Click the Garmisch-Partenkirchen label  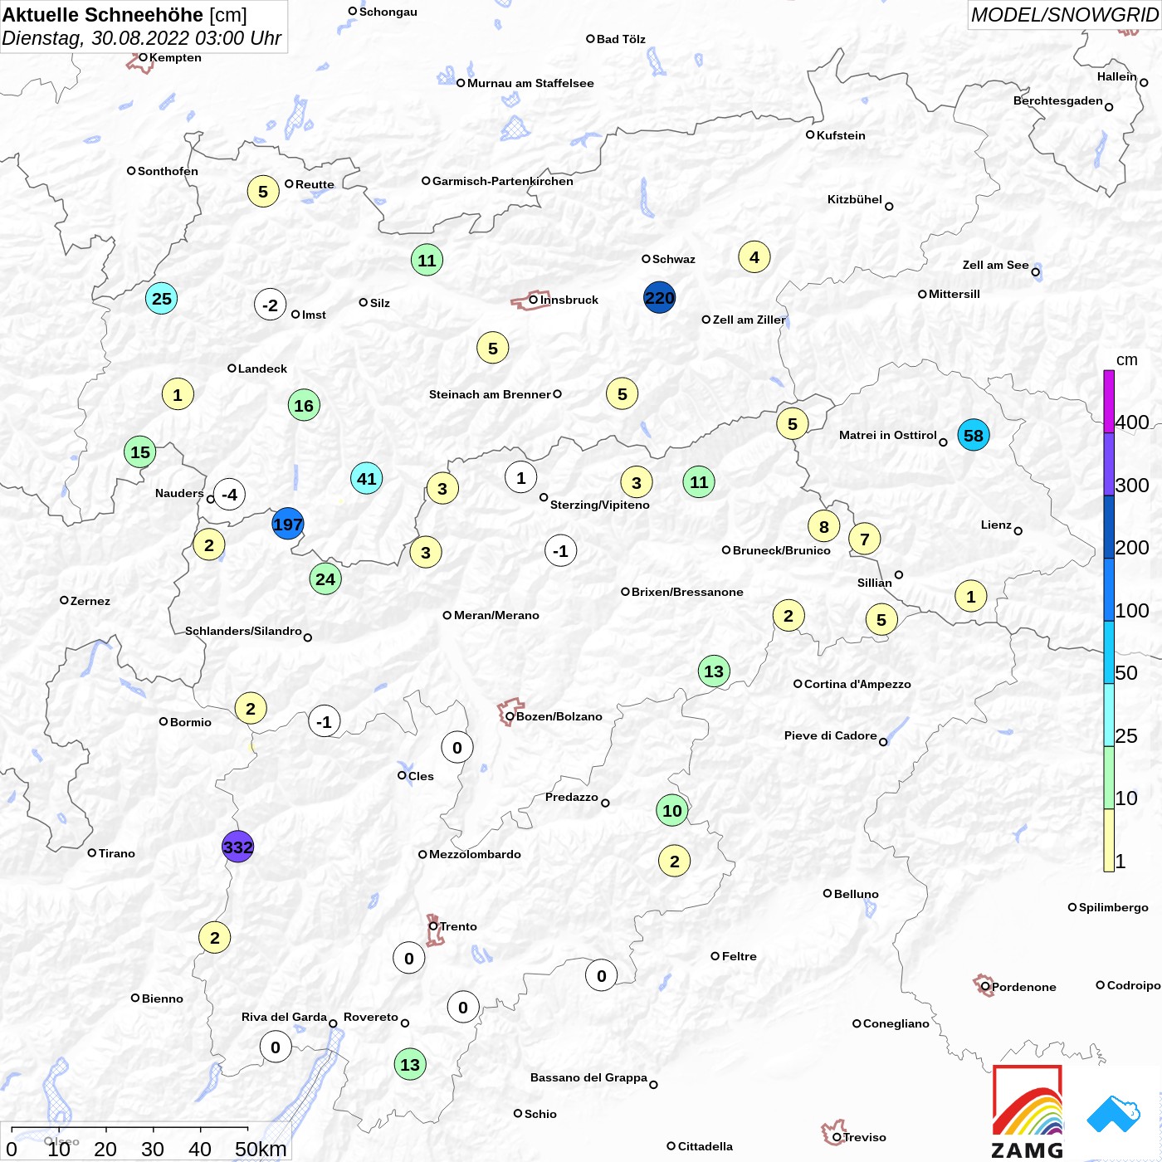tap(503, 181)
